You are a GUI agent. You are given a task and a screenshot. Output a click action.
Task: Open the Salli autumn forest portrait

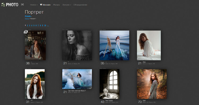click(x=152, y=84)
